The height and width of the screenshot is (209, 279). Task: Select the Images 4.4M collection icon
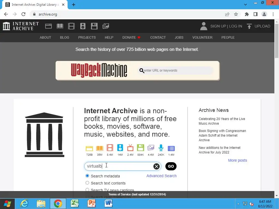click(x=151, y=148)
